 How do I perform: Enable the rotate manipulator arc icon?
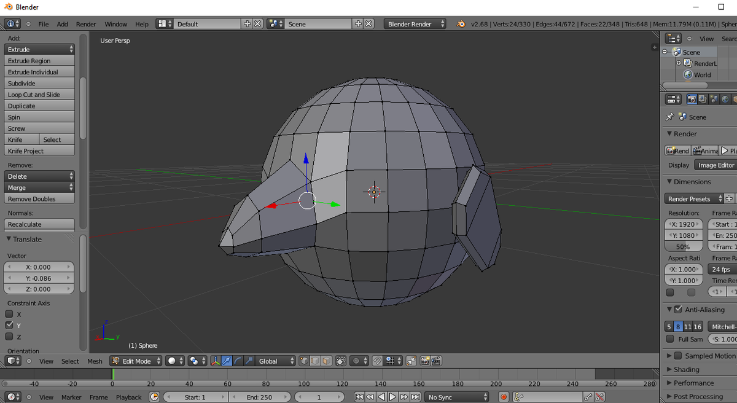[238, 361]
